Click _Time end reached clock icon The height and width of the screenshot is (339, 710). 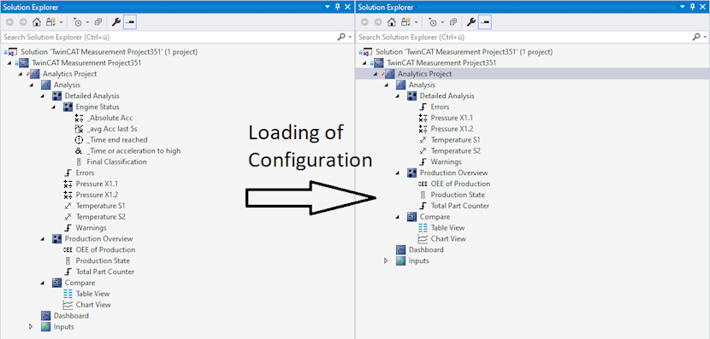[x=79, y=140]
